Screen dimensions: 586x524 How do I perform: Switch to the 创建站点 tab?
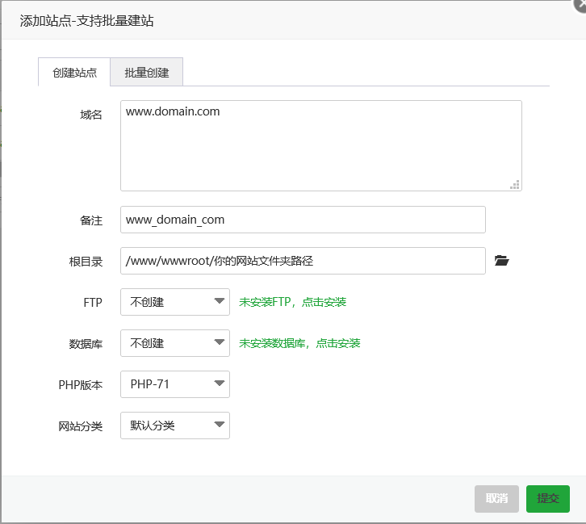pyautogui.click(x=74, y=73)
